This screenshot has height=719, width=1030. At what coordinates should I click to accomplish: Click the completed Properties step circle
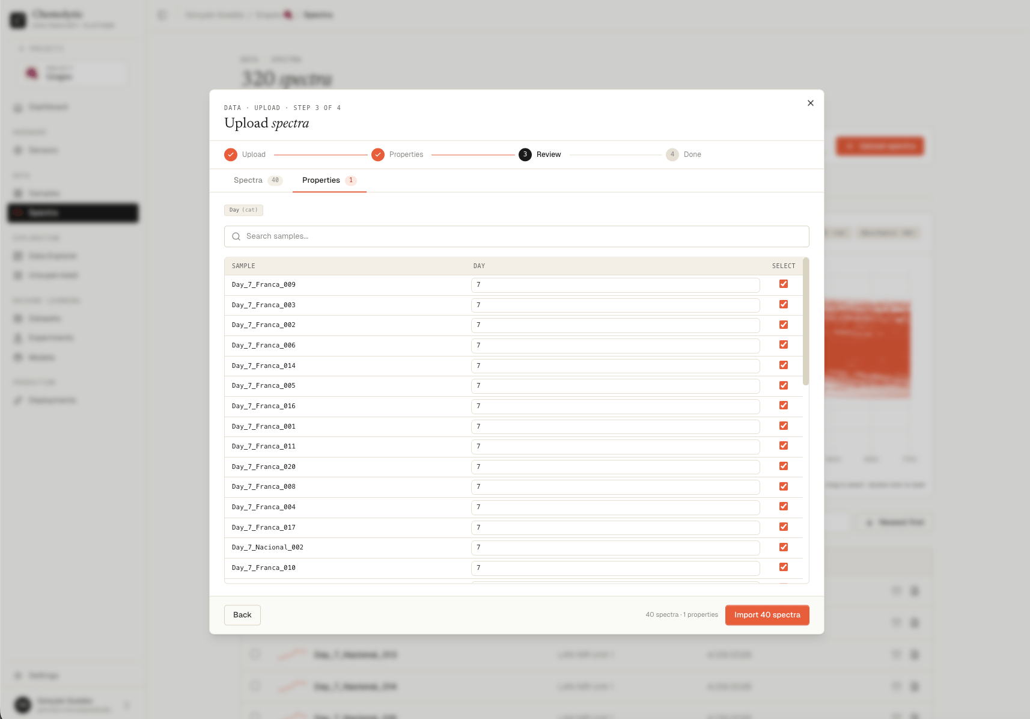(378, 155)
